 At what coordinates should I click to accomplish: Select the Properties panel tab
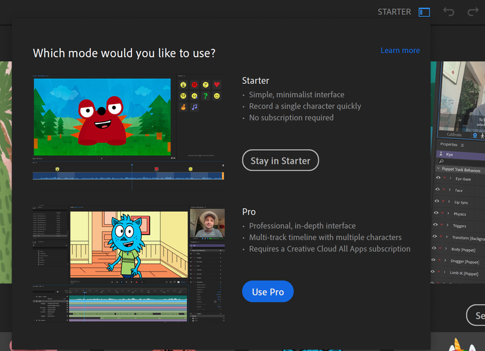[x=448, y=145]
